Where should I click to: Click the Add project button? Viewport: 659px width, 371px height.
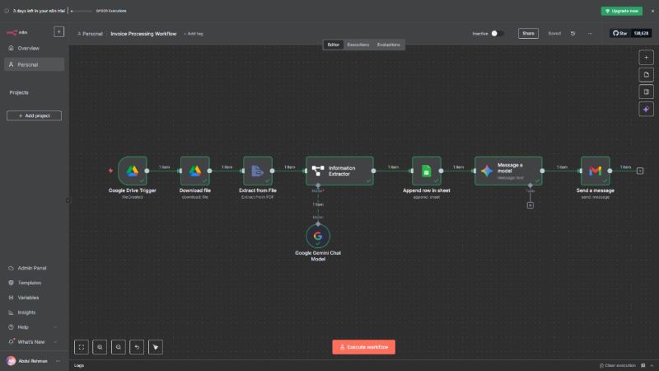(34, 115)
